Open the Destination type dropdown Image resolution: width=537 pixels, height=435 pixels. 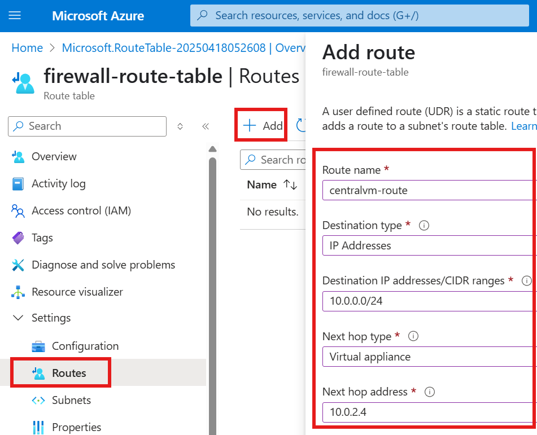430,246
